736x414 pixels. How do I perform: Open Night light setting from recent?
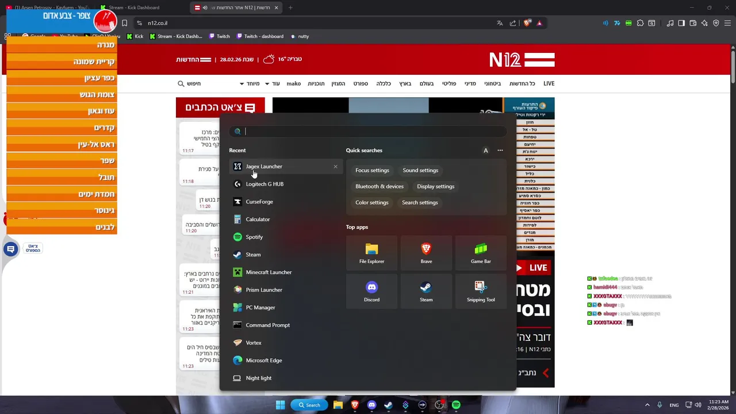click(x=286, y=378)
